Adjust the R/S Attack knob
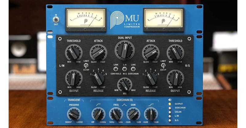246x128 pixels. click(x=151, y=52)
